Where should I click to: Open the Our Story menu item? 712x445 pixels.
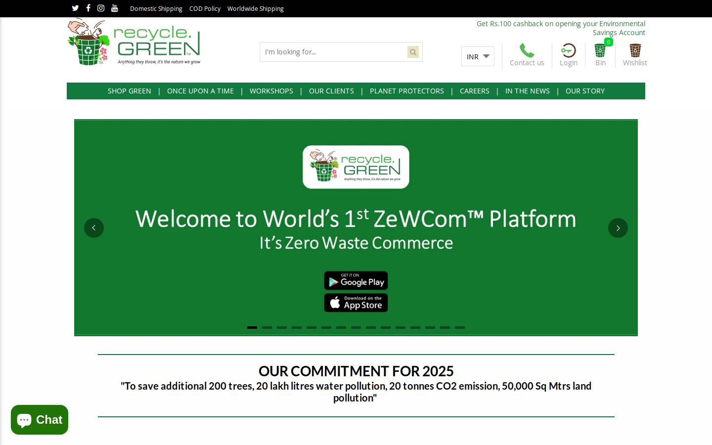585,91
